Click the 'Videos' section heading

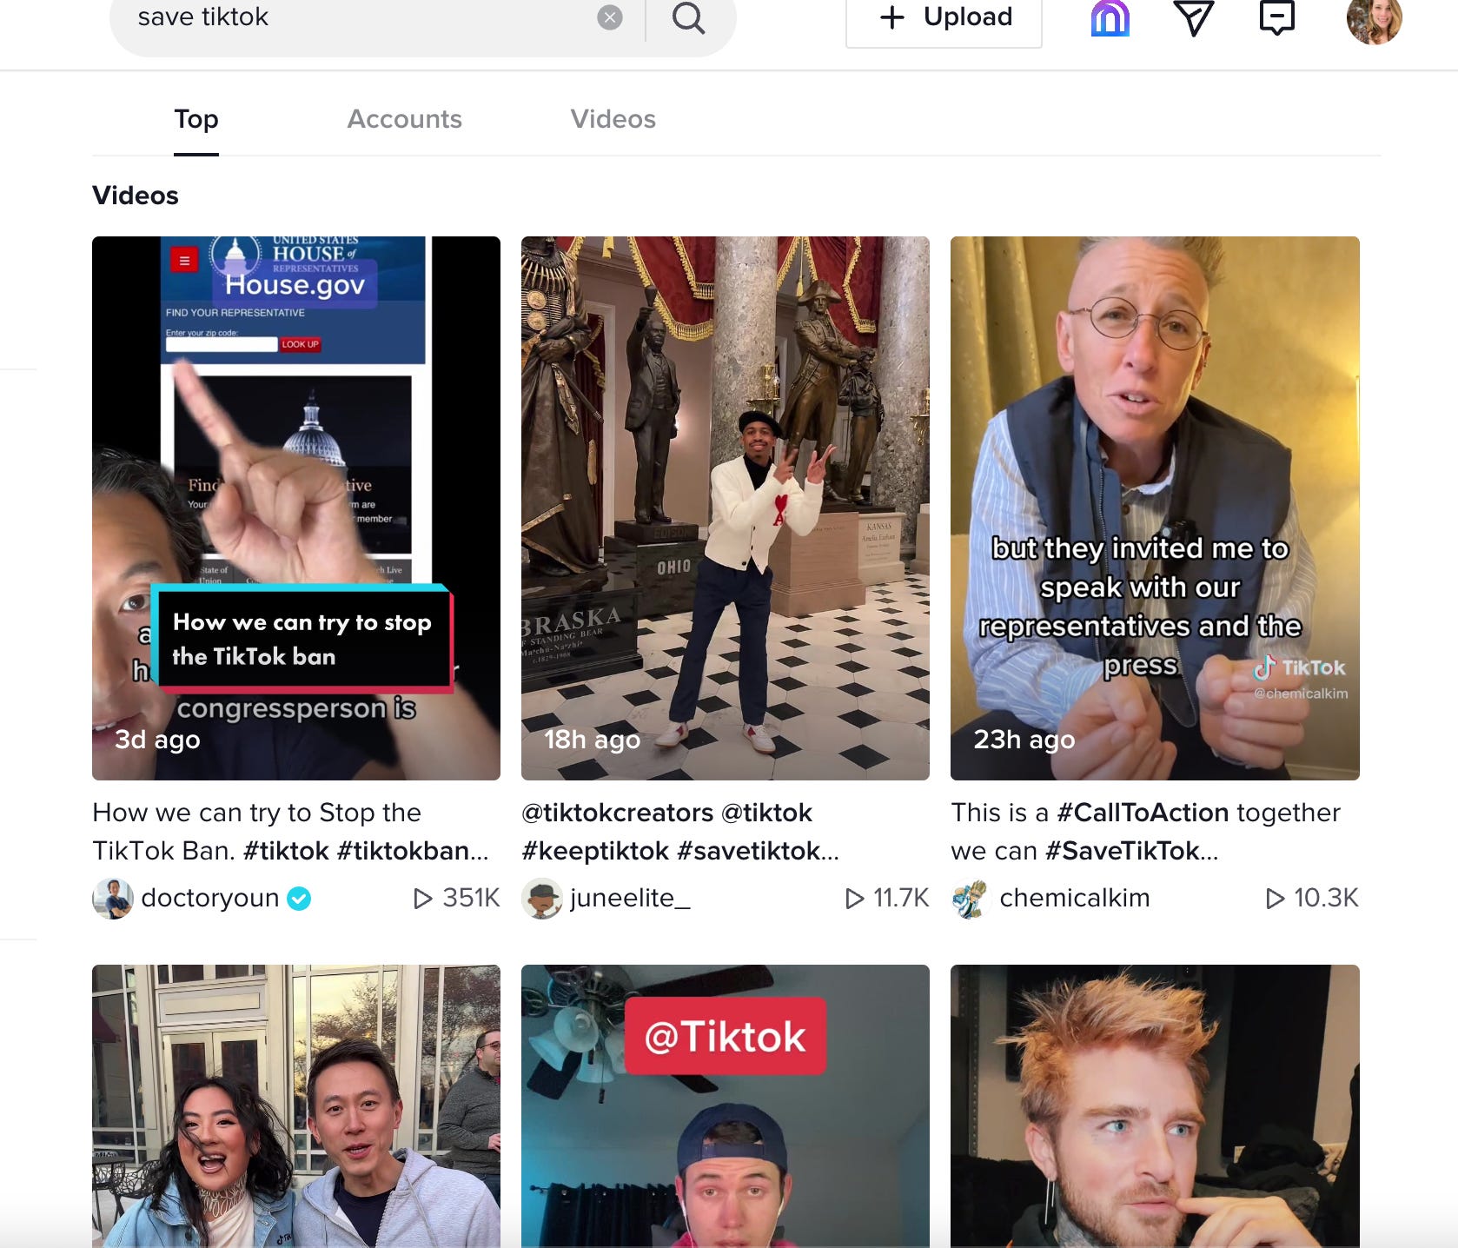(136, 196)
